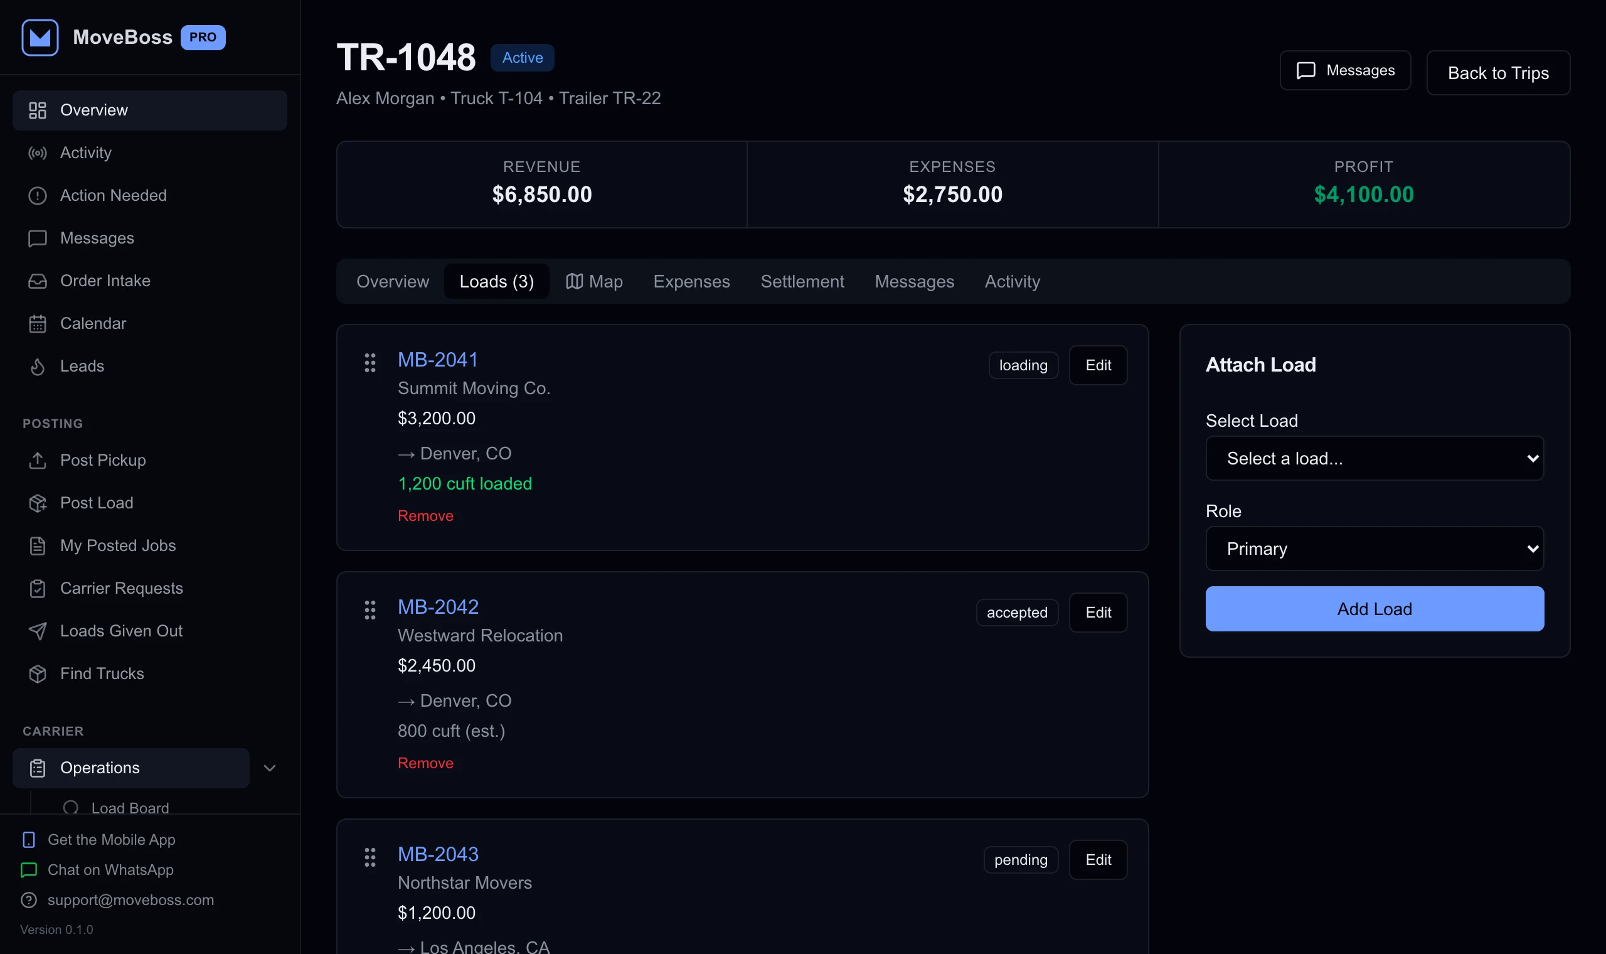Open the trip Activity tab
Screen dimensions: 1606x954
coord(1013,281)
